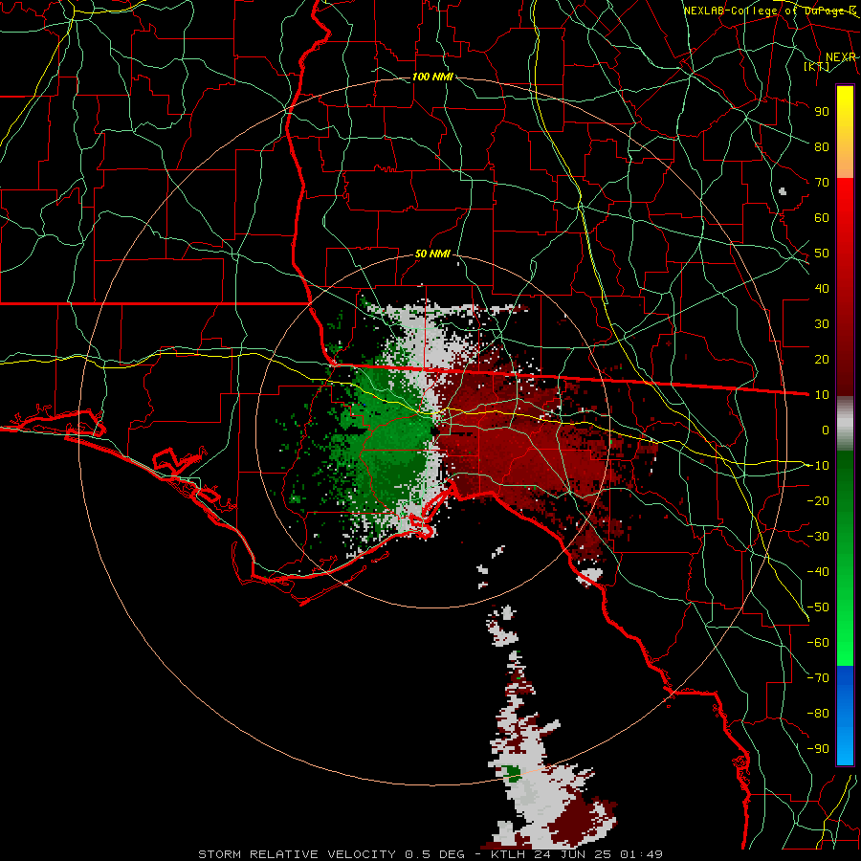
Task: Click the "50 NMI" range ring label
Action: [432, 254]
